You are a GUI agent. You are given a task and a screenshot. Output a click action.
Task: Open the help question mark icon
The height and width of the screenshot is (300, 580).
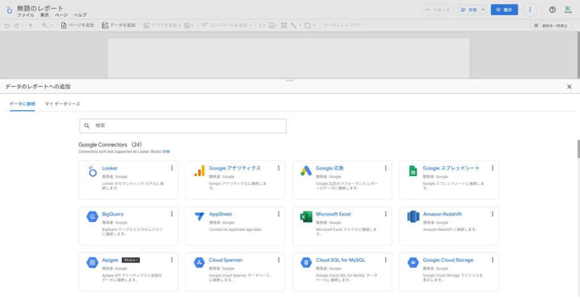[552, 10]
